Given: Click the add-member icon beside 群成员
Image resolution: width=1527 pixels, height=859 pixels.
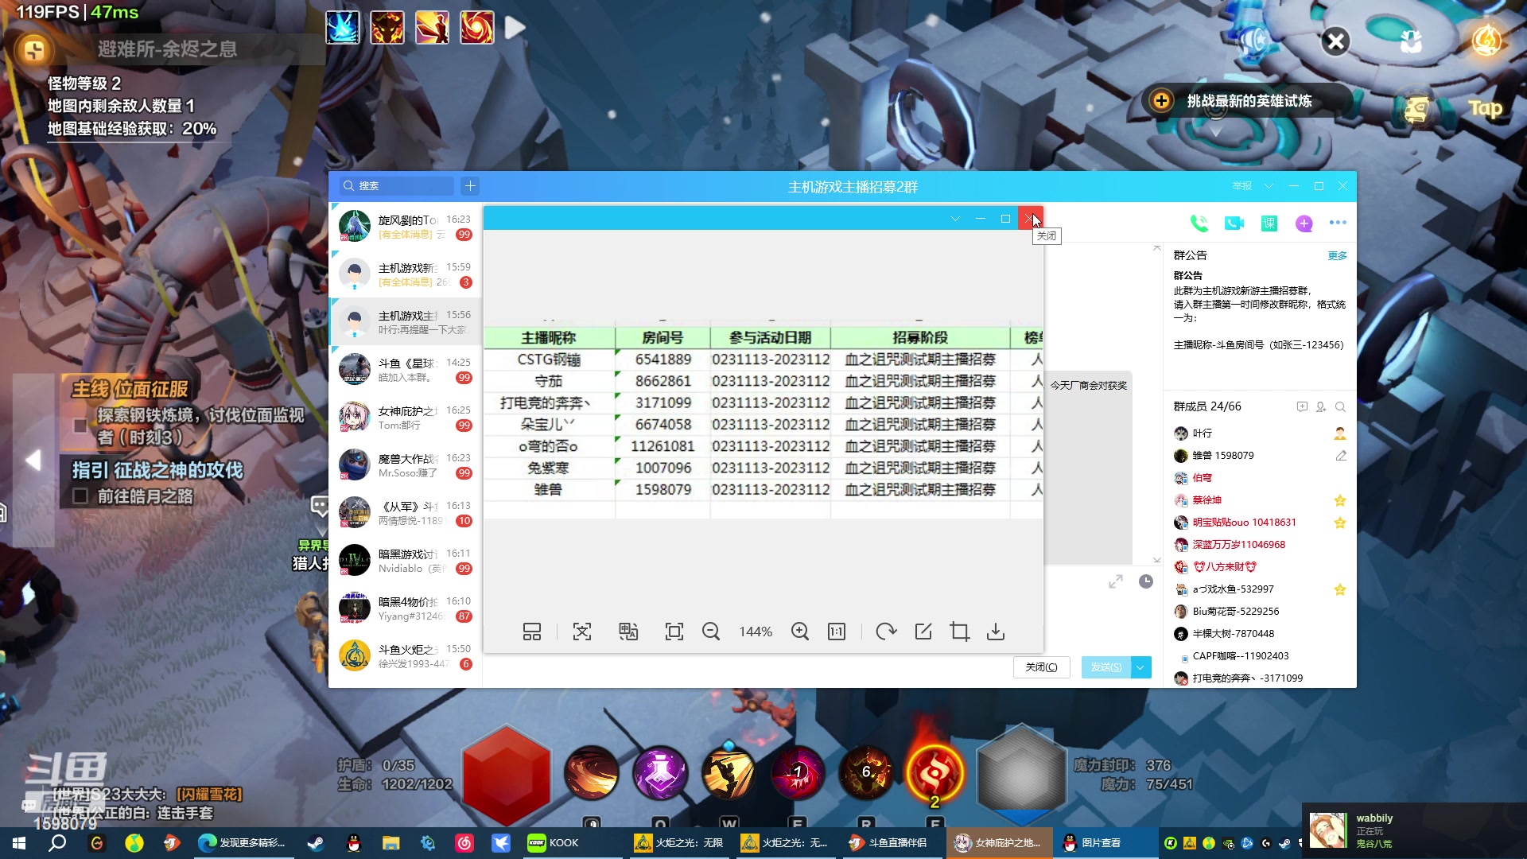Looking at the screenshot, I should tap(1321, 406).
